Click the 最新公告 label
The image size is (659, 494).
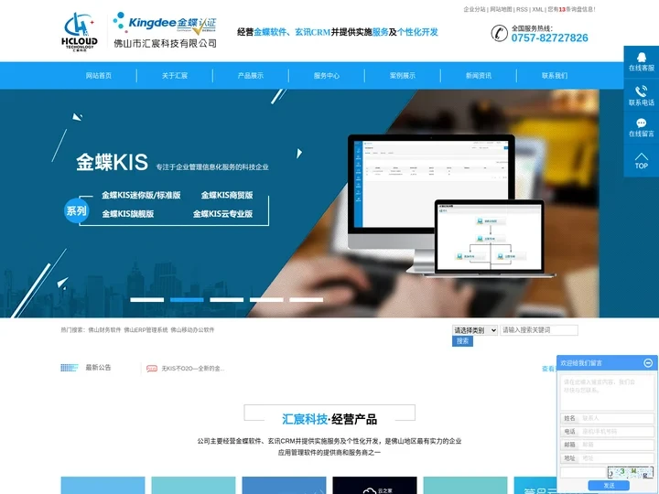98,368
